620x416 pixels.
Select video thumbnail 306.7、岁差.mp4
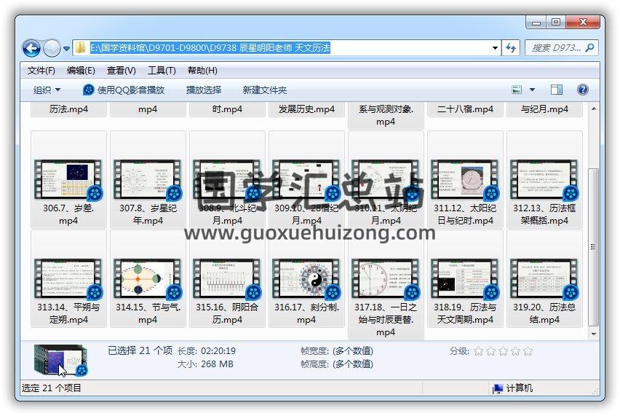(68, 179)
